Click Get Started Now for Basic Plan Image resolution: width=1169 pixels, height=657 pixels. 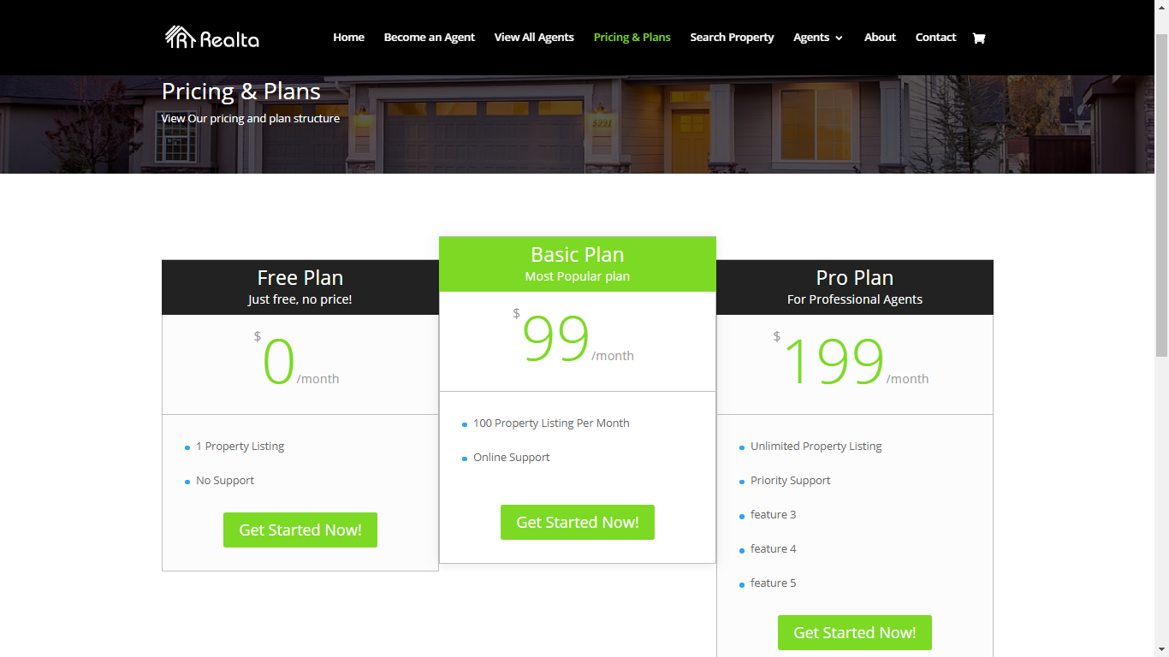point(578,523)
